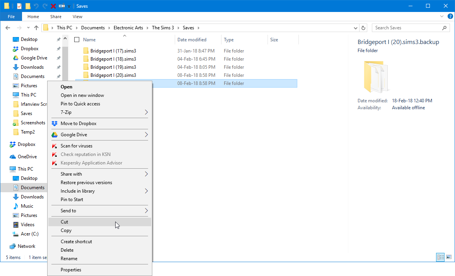Click the Rename icon in the quick access toolbar
This screenshot has width=455, height=276.
point(61,6)
